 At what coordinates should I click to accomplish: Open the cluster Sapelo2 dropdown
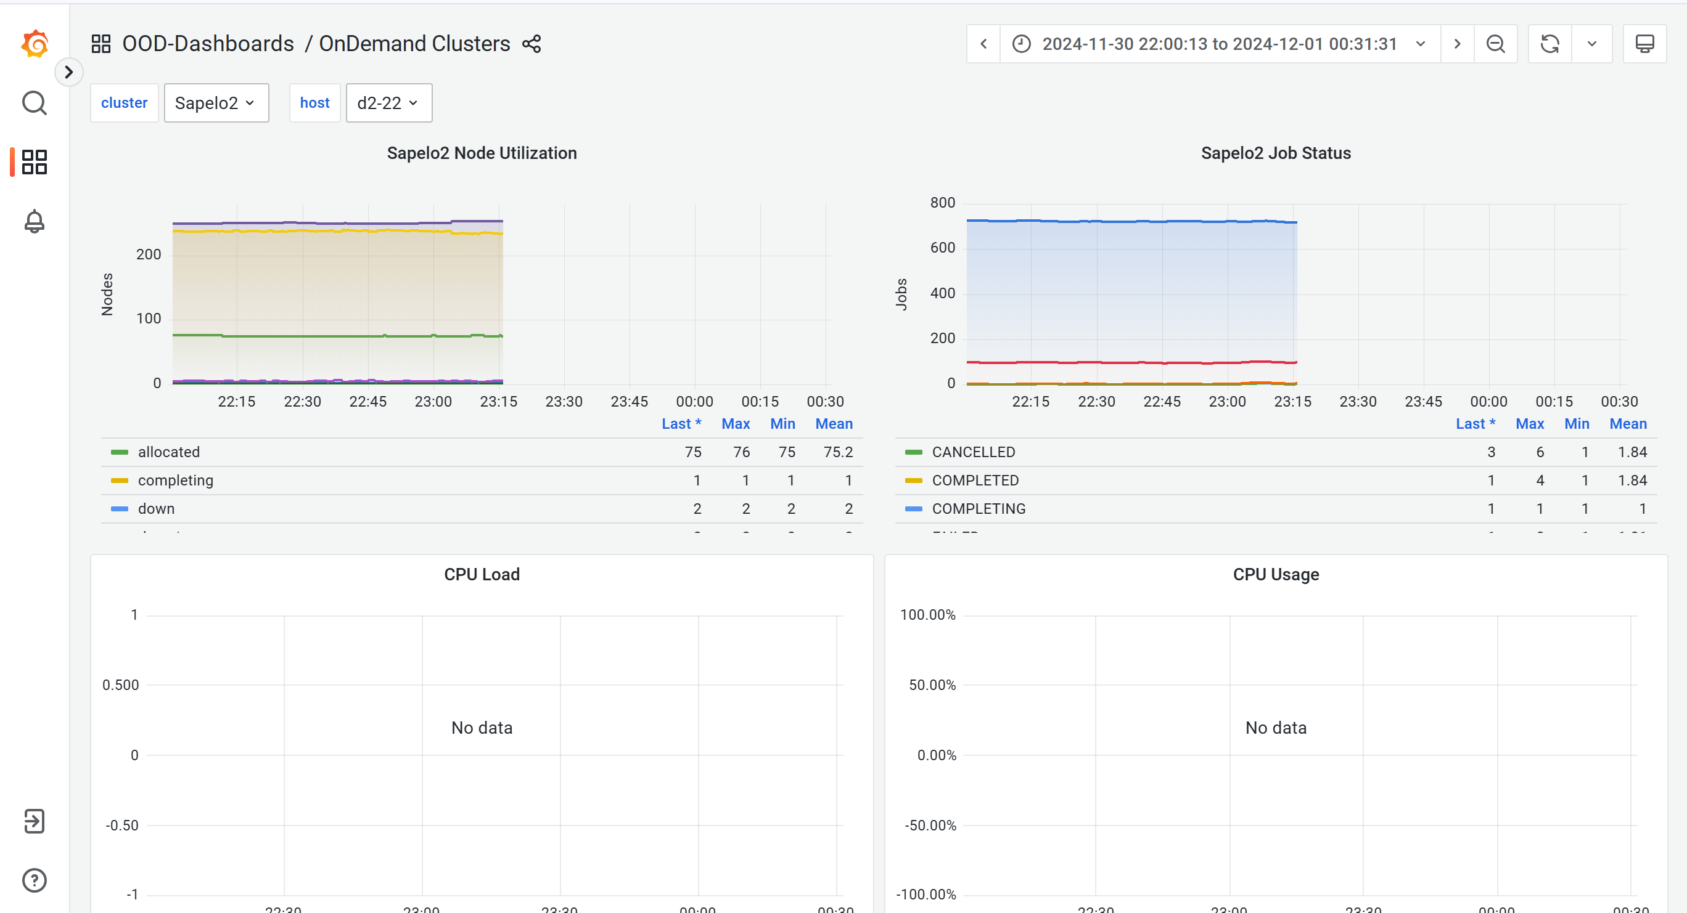coord(216,103)
